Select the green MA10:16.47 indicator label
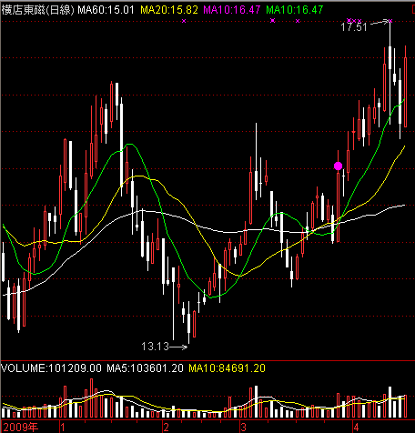 coord(295,10)
